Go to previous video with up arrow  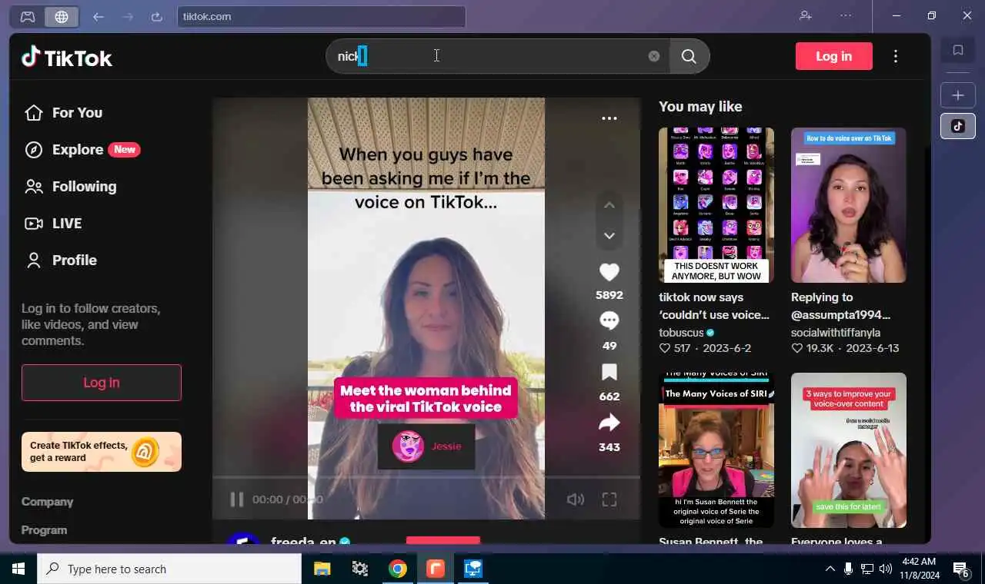point(609,205)
